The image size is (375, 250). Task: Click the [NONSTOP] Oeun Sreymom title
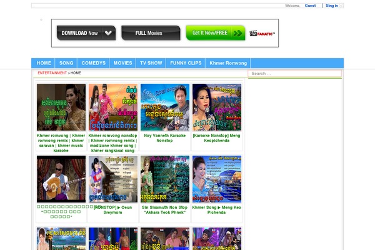(113, 210)
